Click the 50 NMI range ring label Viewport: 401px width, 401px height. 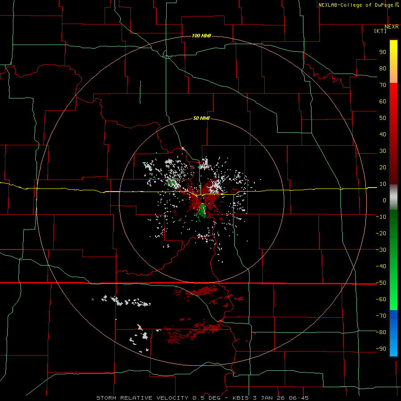point(201,118)
